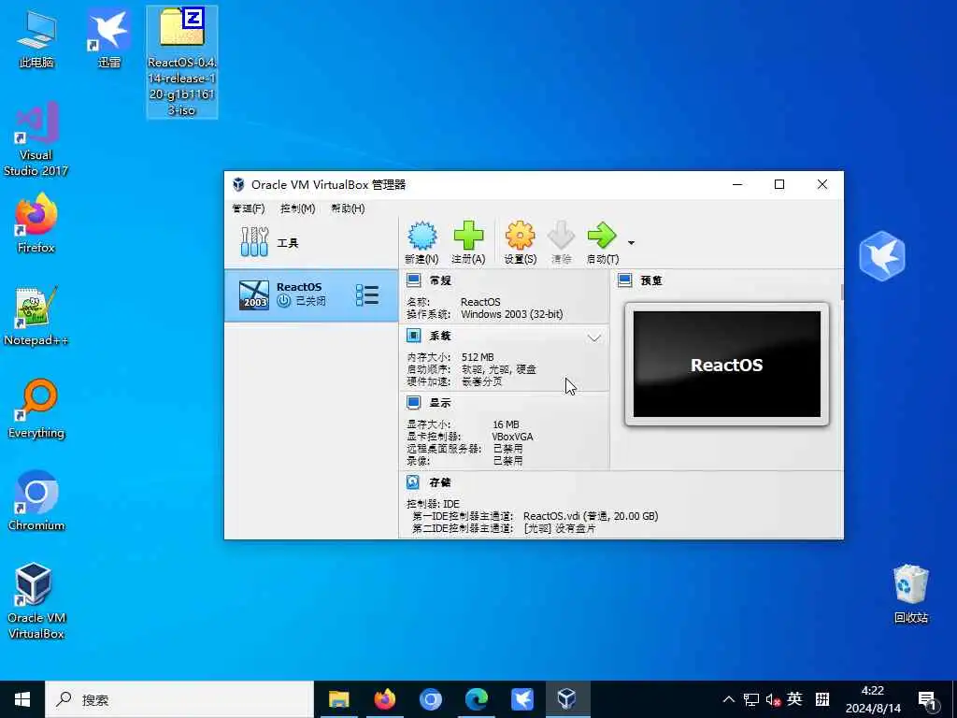The width and height of the screenshot is (957, 718).
Task: Click the Xunlei floating hexagon widget
Action: click(x=882, y=256)
